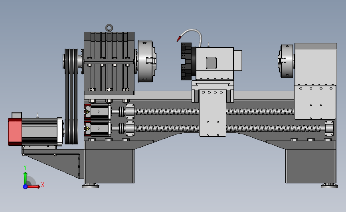The height and width of the screenshot is (212, 346).
Task: Select the tailstock-side chuck on the right
Action: (x=286, y=61)
